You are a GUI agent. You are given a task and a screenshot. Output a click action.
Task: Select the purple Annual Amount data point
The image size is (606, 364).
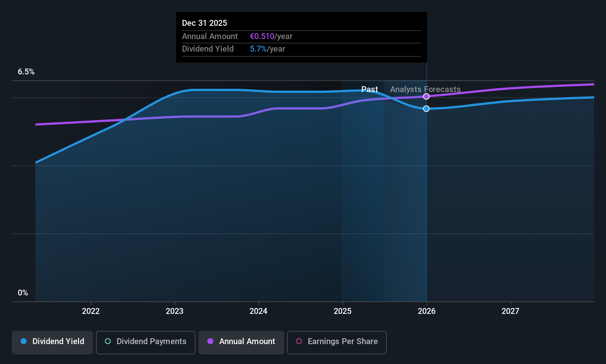pos(426,97)
